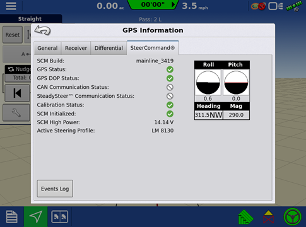The image size is (306, 227).
Task: Click the GPS Information dialog title
Action: pos(153,30)
